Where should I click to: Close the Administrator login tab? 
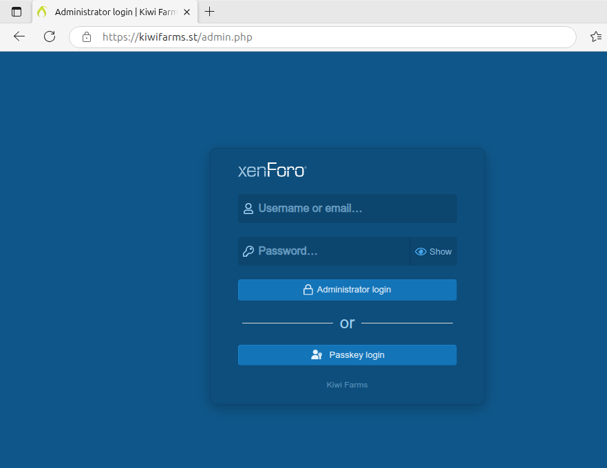pos(187,12)
